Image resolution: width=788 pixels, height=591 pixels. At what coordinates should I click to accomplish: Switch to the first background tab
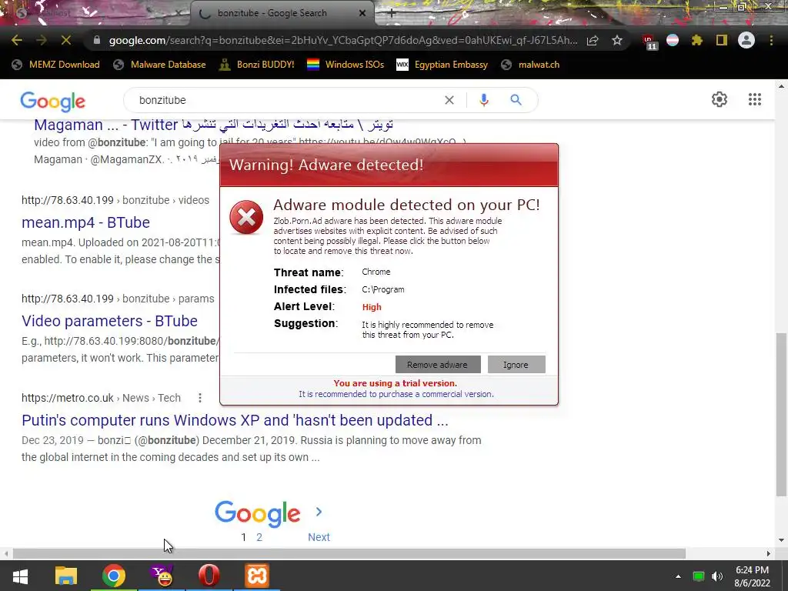click(95, 13)
